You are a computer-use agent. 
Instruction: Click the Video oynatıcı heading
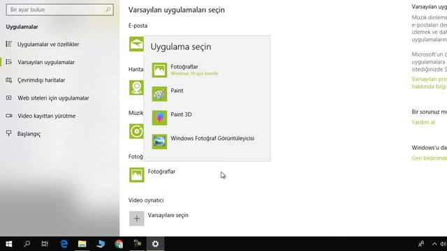tap(146, 200)
